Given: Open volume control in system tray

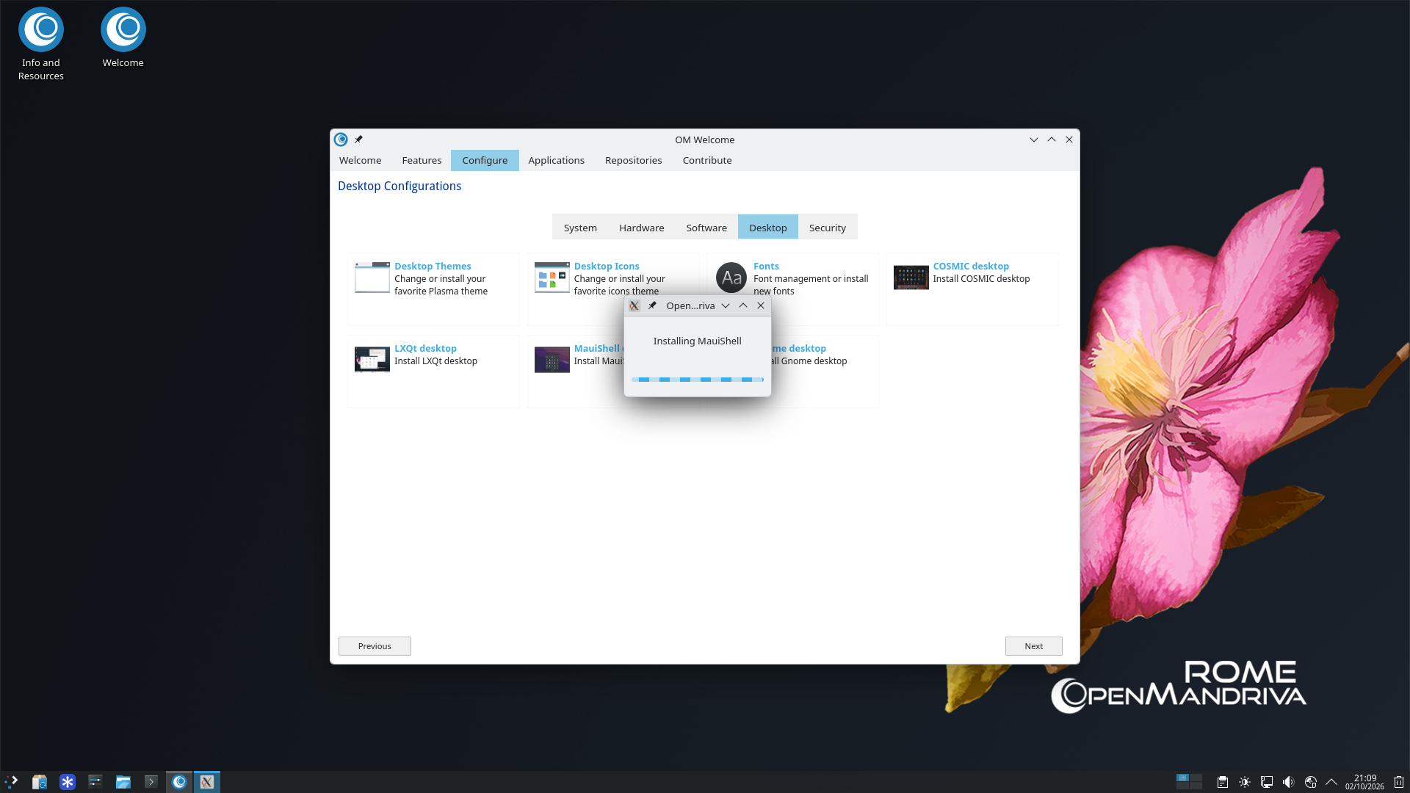Looking at the screenshot, I should click(1288, 782).
